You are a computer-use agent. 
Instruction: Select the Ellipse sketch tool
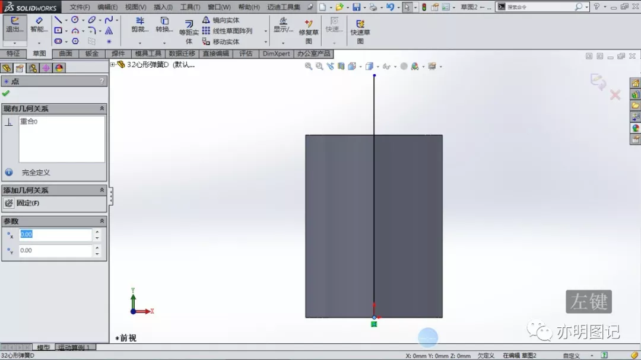[x=91, y=20]
